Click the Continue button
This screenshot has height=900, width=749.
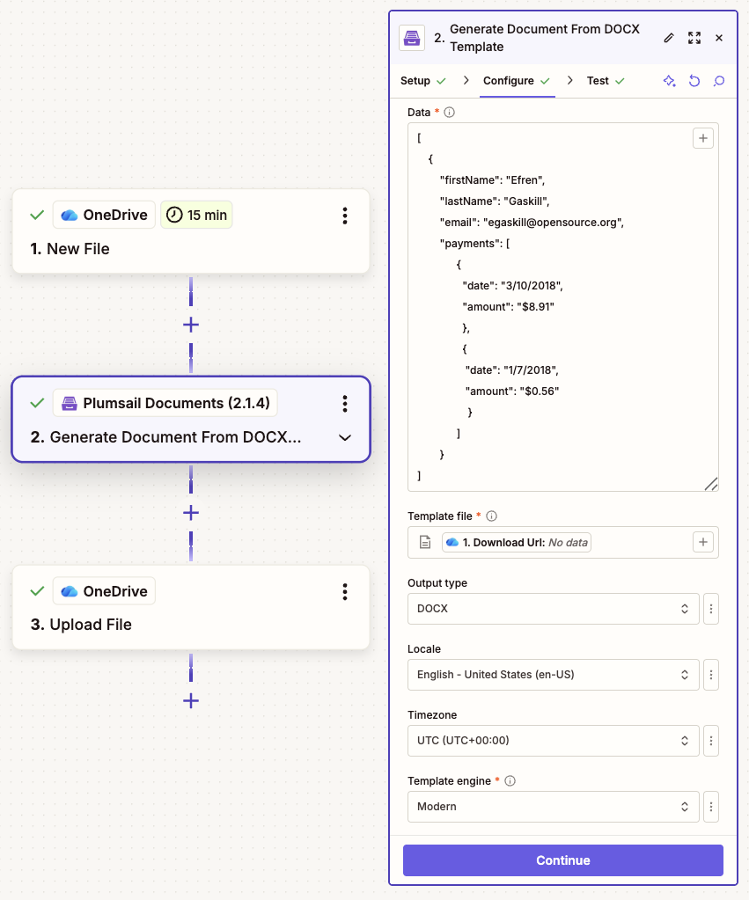[x=563, y=860]
